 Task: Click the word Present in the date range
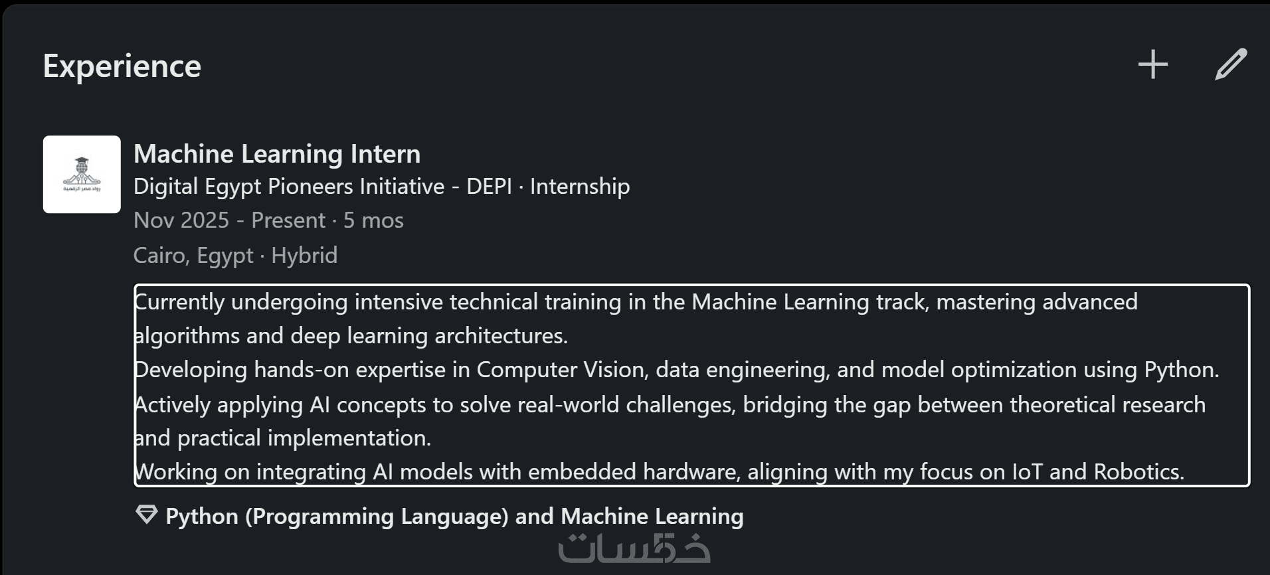coord(288,220)
